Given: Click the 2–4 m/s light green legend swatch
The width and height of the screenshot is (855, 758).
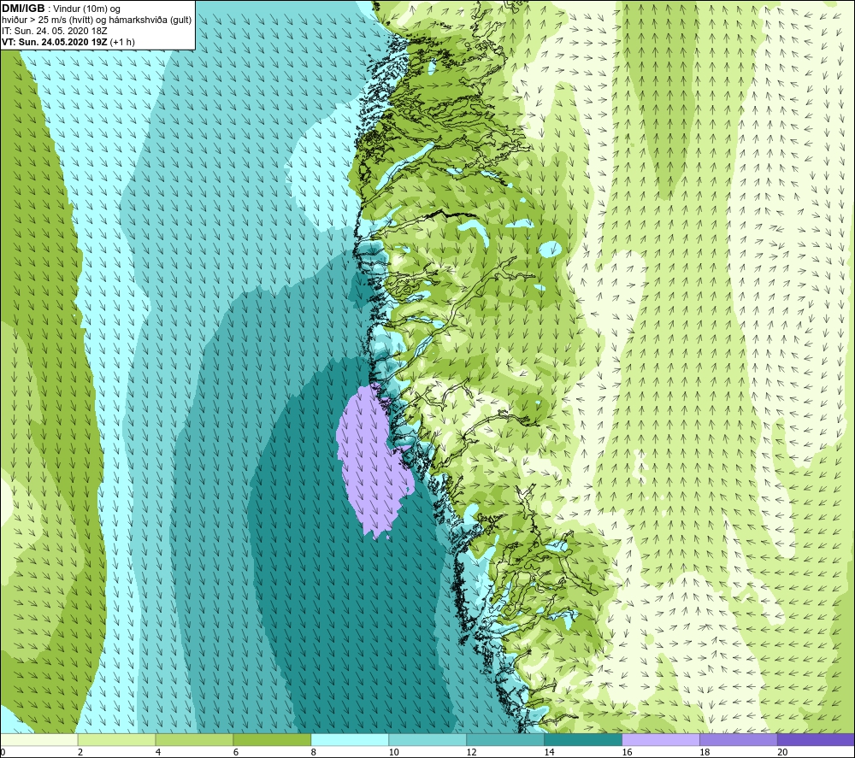Looking at the screenshot, I should click(x=116, y=739).
